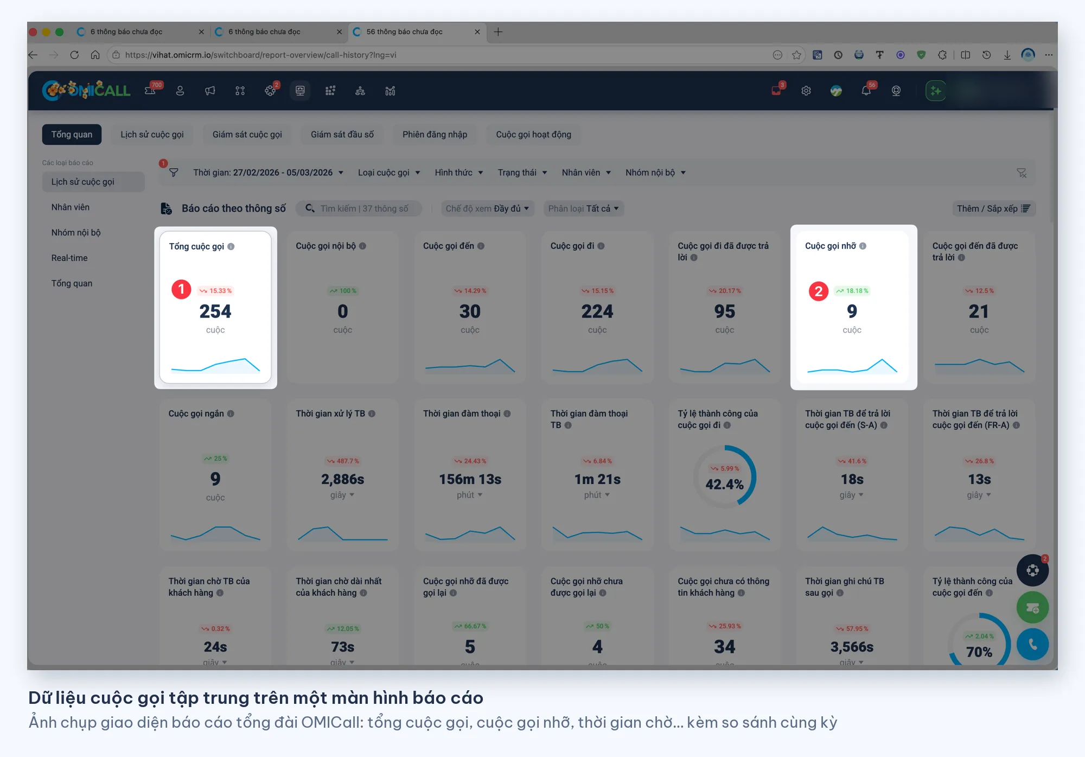Open the red inbox icon with badge 3
This screenshot has width=1085, height=757.
[777, 90]
